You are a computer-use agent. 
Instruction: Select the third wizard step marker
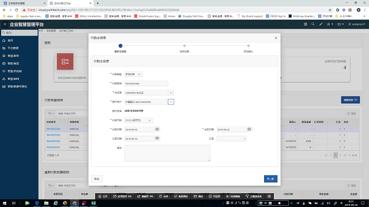pyautogui.click(x=248, y=46)
